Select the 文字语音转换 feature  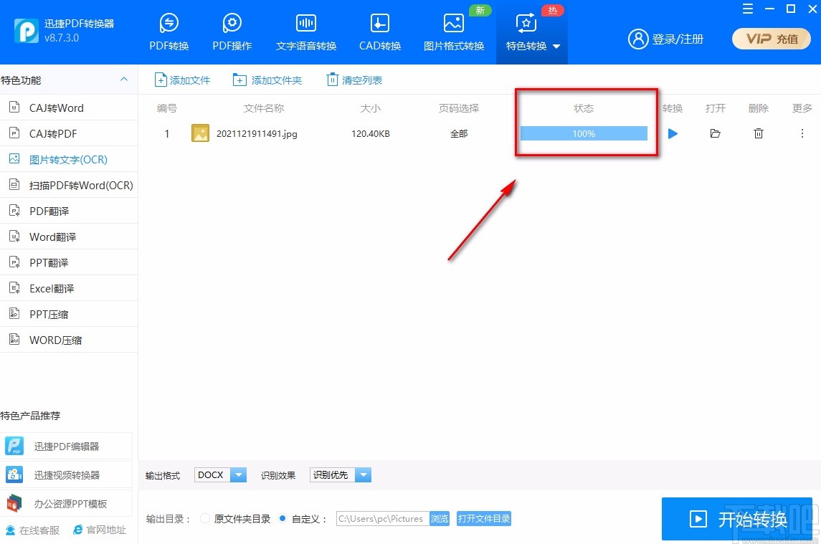pos(305,31)
